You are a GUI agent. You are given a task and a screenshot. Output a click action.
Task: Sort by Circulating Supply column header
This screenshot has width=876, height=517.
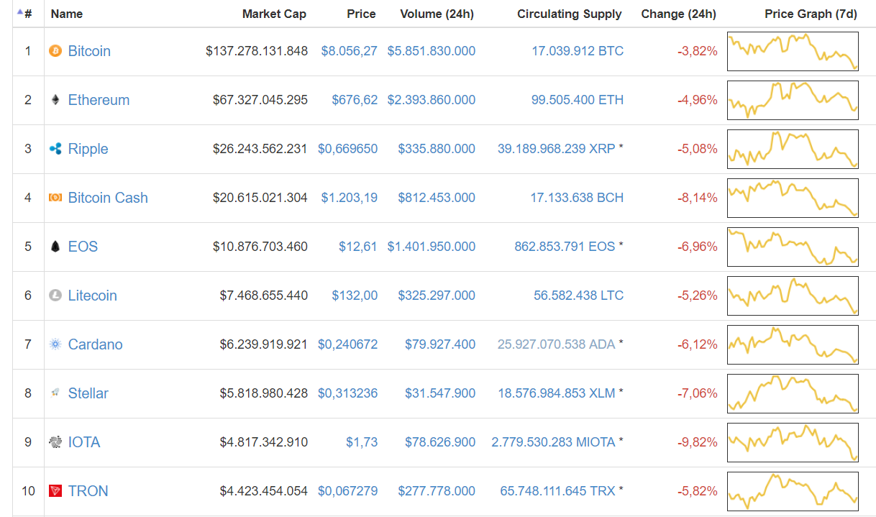tap(569, 14)
